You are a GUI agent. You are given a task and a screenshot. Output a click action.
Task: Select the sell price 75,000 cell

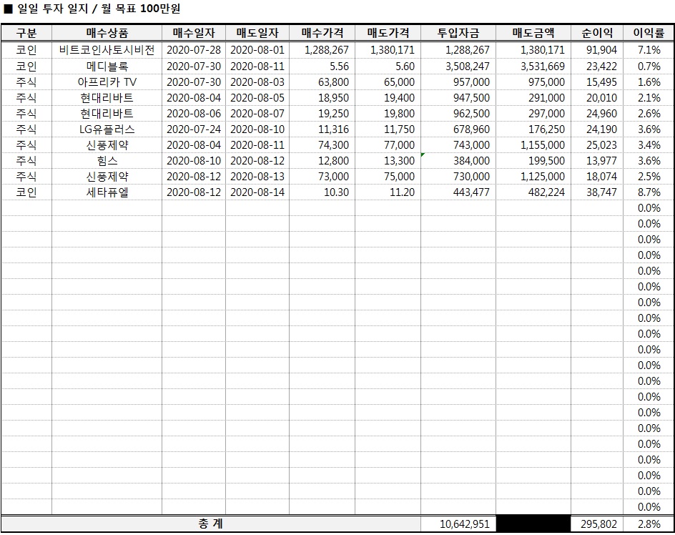(388, 177)
